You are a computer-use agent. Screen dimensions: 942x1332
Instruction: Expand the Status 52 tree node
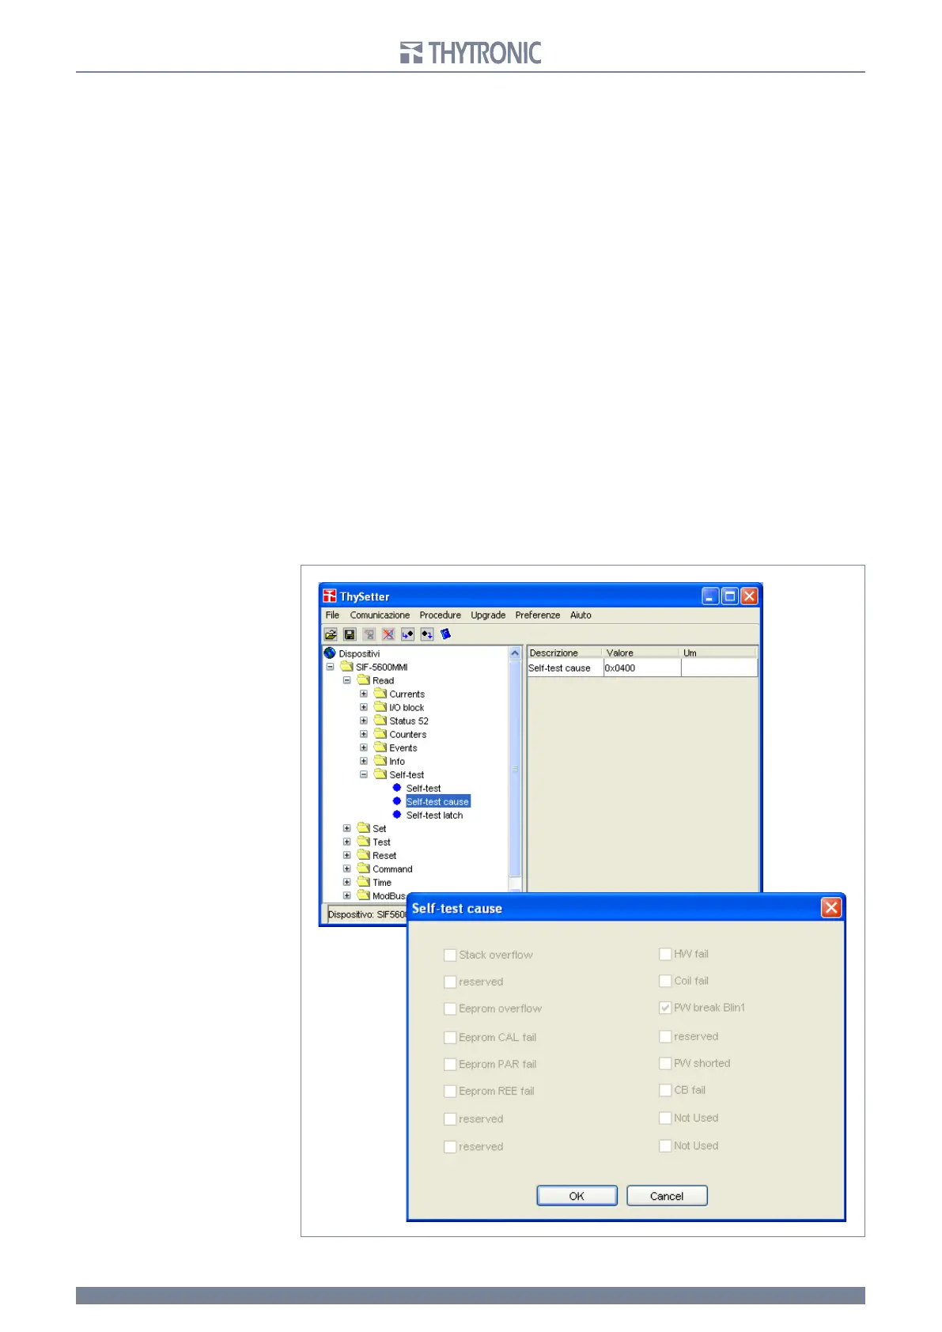[364, 721]
